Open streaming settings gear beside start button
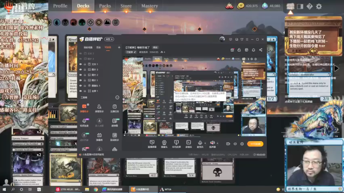The width and height of the screenshot is (344, 193). (242, 144)
